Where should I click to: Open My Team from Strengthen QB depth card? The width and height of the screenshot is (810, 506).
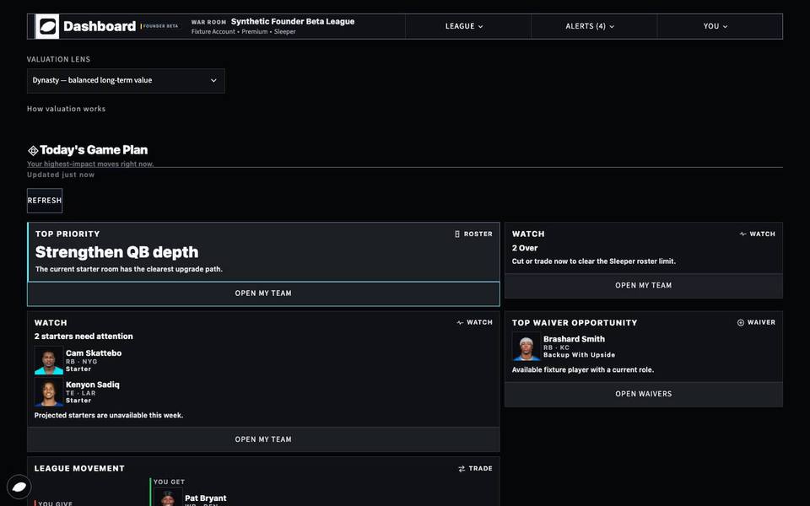263,293
